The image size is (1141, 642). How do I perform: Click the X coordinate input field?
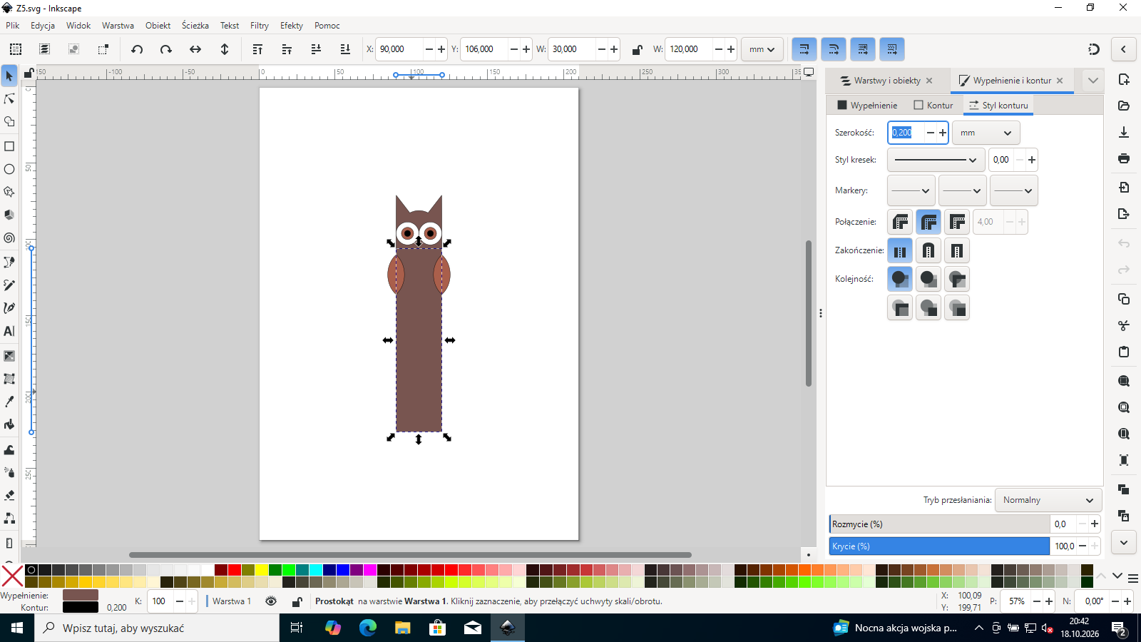click(399, 49)
